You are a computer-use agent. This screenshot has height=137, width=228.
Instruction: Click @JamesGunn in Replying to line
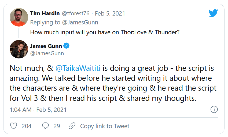click(82, 22)
